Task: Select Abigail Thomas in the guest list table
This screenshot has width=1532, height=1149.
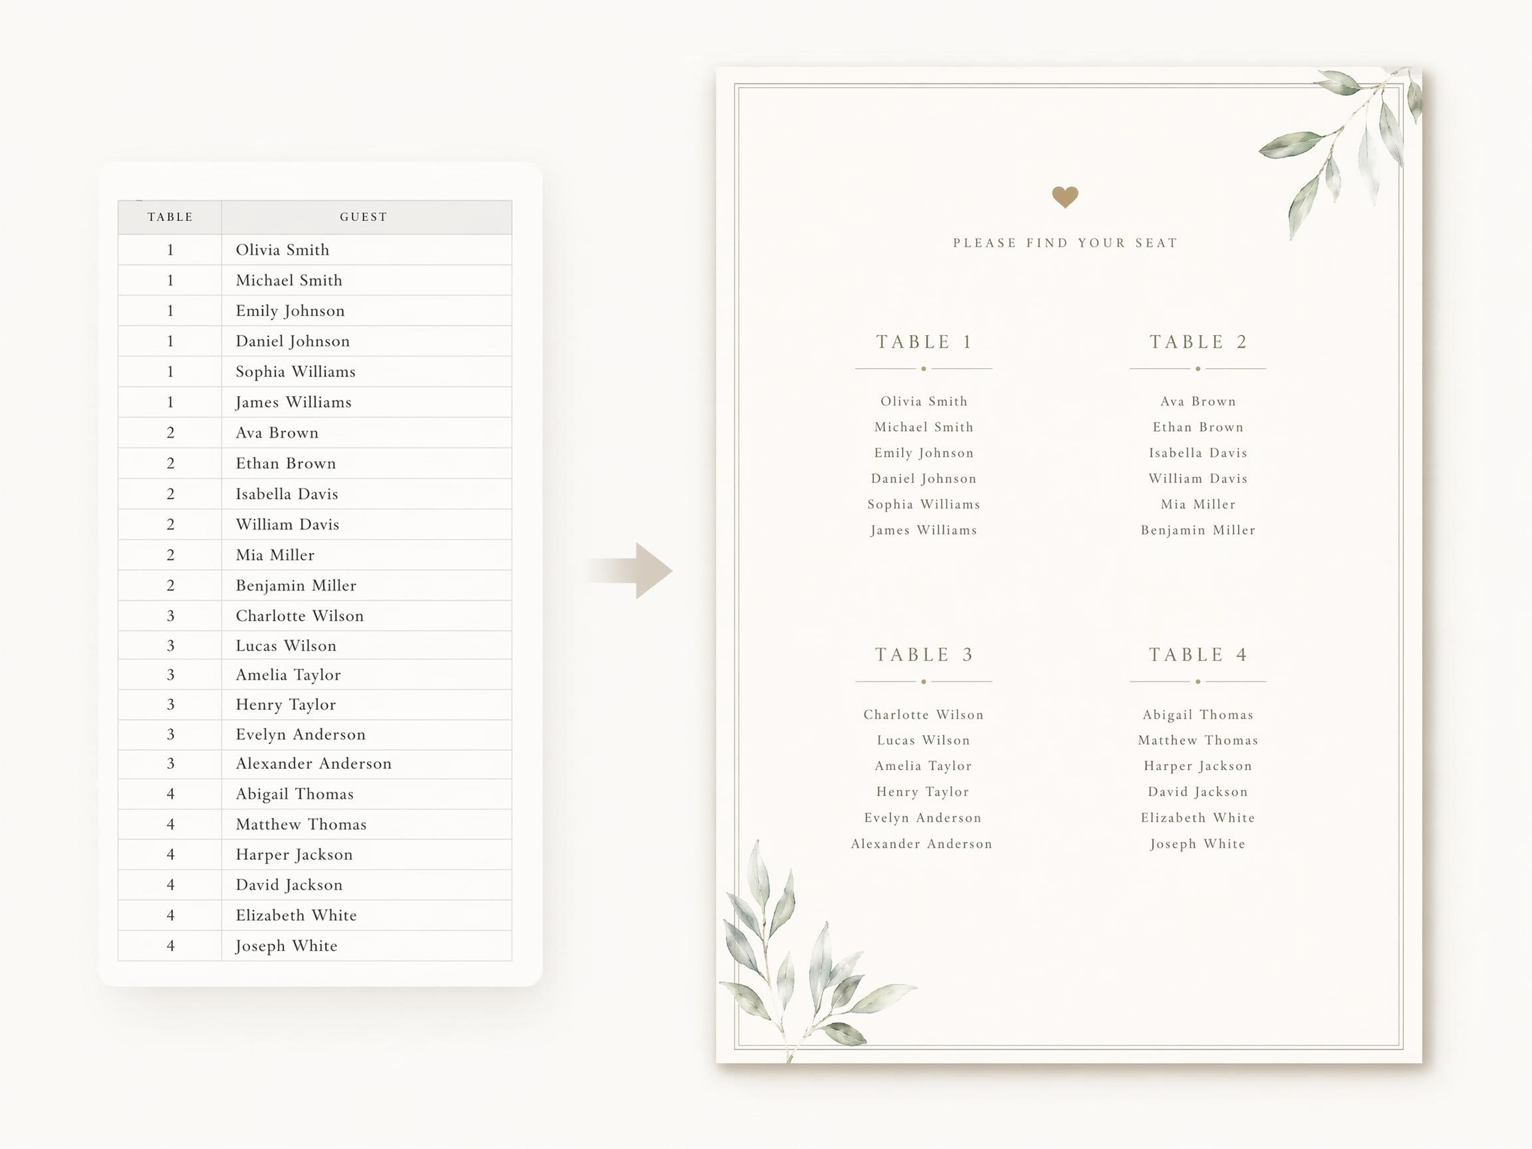Action: [x=294, y=793]
